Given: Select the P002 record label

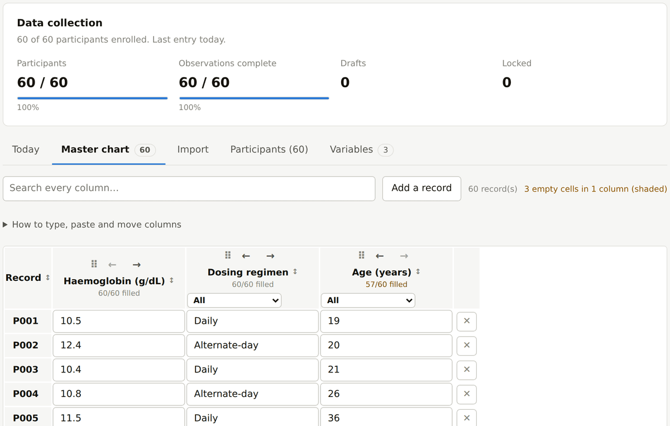Looking at the screenshot, I should (26, 345).
